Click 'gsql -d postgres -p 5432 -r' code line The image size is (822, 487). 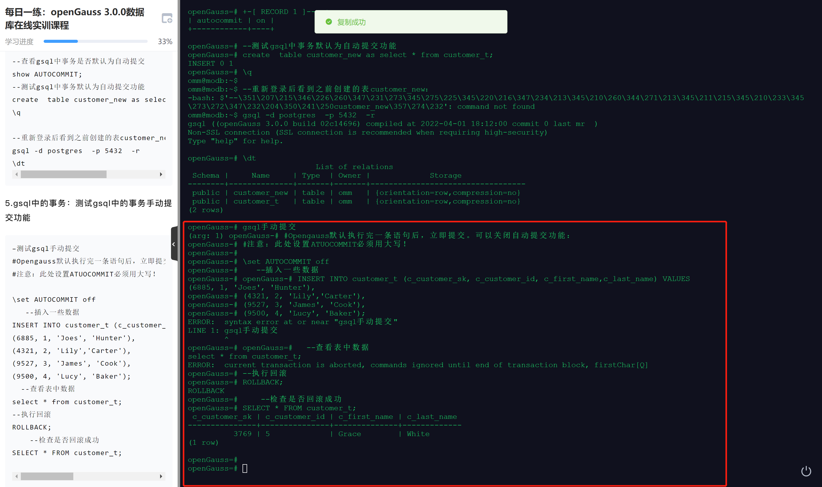pyautogui.click(x=76, y=151)
